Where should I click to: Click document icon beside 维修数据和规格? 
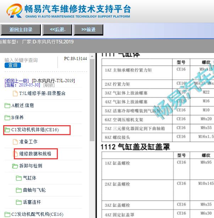point(16,154)
